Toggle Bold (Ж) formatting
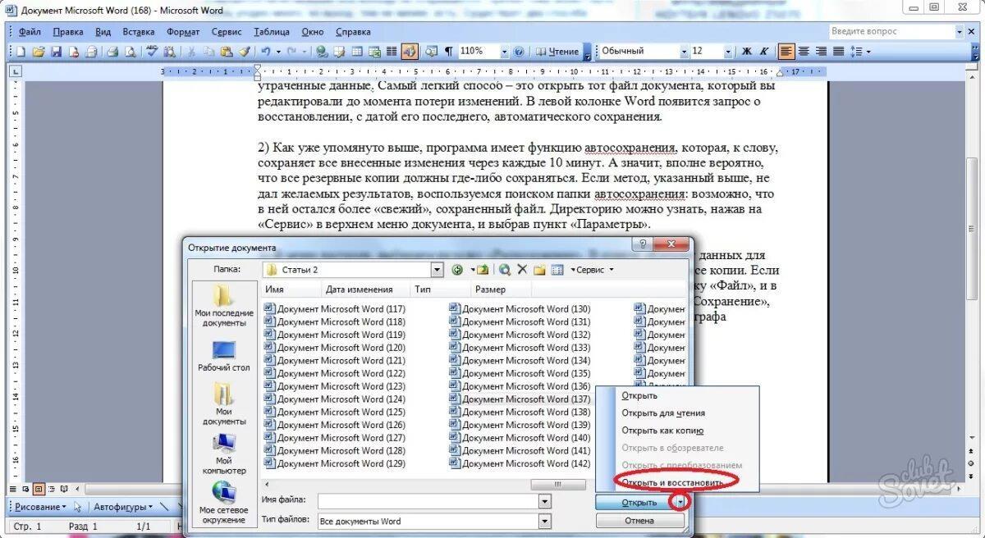Screen dimensions: 985x538 point(747,51)
